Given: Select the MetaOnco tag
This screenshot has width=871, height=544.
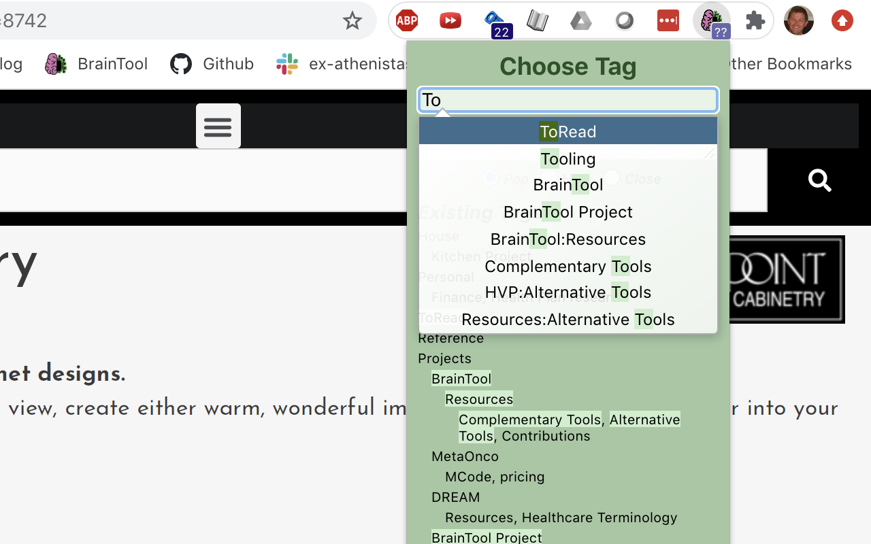Looking at the screenshot, I should pyautogui.click(x=465, y=456).
